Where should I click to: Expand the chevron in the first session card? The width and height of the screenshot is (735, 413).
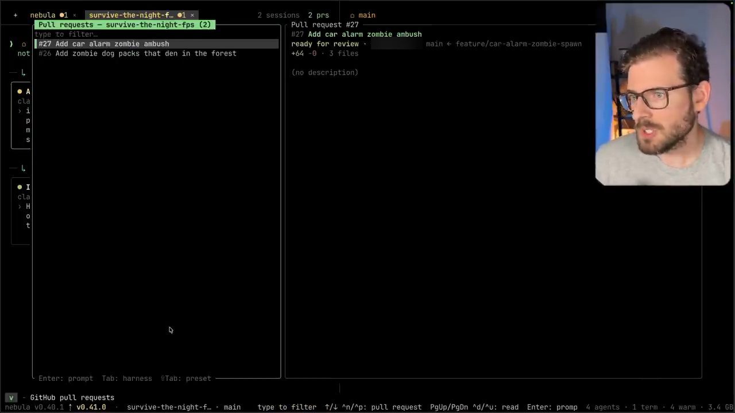(x=20, y=111)
